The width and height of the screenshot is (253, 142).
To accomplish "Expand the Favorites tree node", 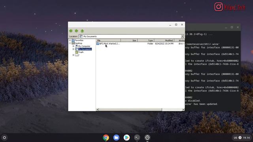I will coord(70,40).
